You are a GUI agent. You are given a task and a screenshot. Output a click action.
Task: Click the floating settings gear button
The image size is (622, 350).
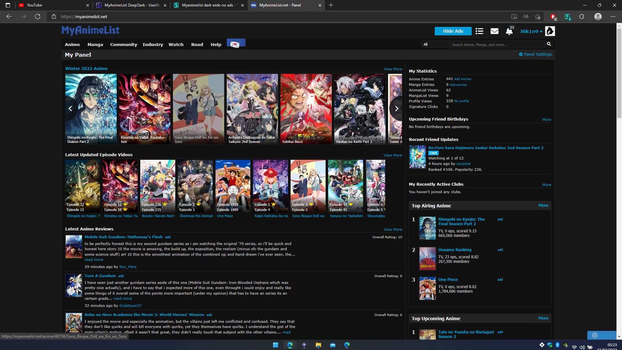[x=595, y=335]
